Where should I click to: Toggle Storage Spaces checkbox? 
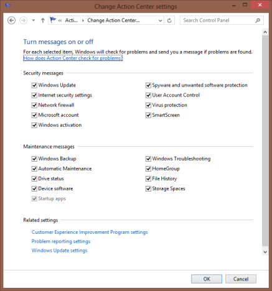[148, 188]
